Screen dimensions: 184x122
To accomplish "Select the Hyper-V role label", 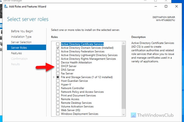I will (x=66, y=85).
